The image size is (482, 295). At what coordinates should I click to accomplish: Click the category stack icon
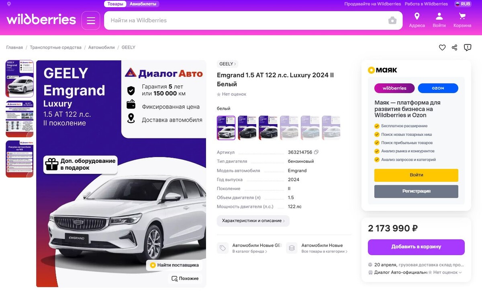292,248
